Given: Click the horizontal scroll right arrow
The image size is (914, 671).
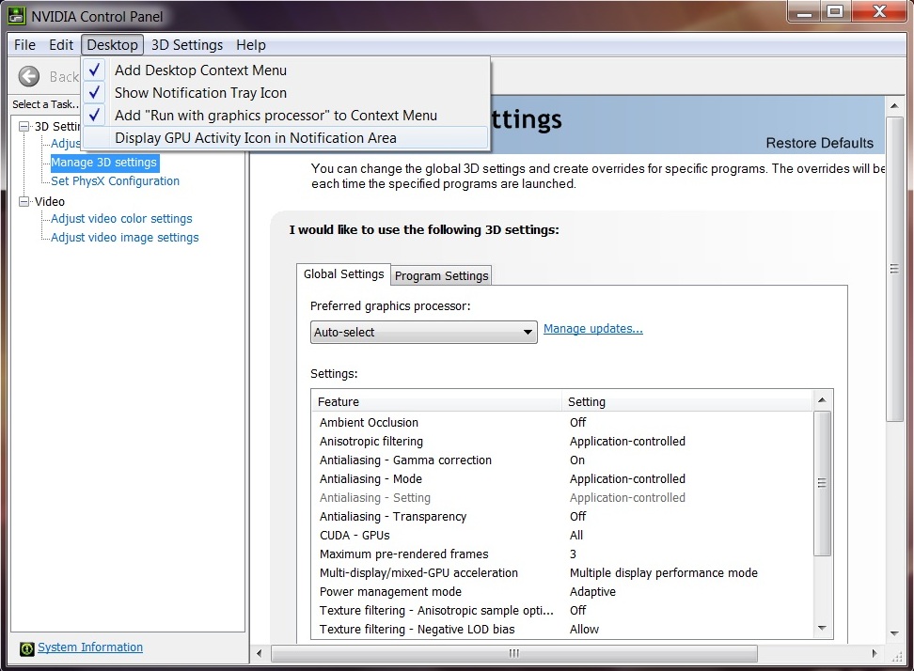Looking at the screenshot, I should [x=875, y=653].
